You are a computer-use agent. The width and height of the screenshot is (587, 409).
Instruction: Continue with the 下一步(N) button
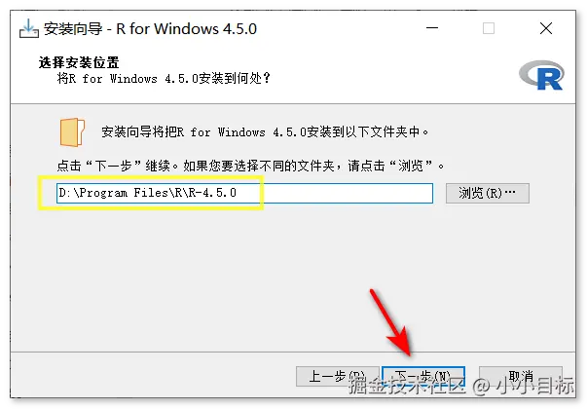coord(423,376)
